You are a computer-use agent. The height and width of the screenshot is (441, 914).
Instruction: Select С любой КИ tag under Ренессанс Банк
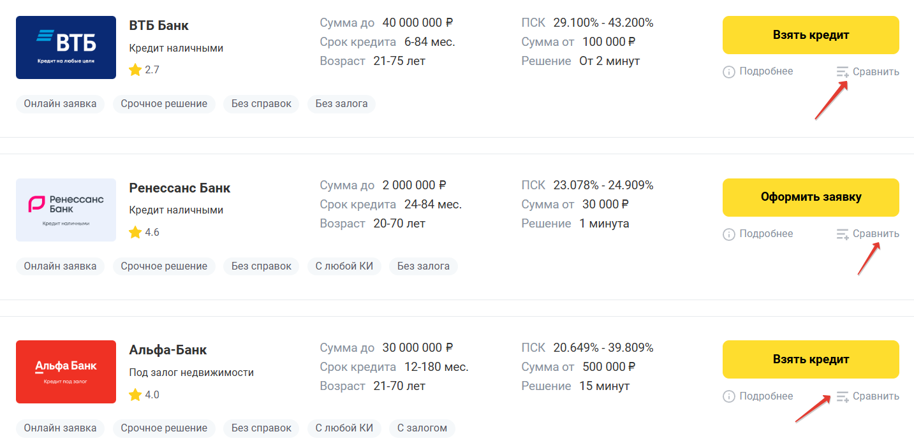(x=344, y=266)
